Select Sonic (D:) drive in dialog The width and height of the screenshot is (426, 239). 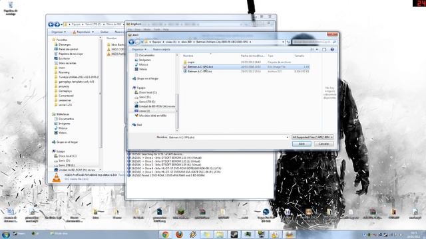point(144,97)
